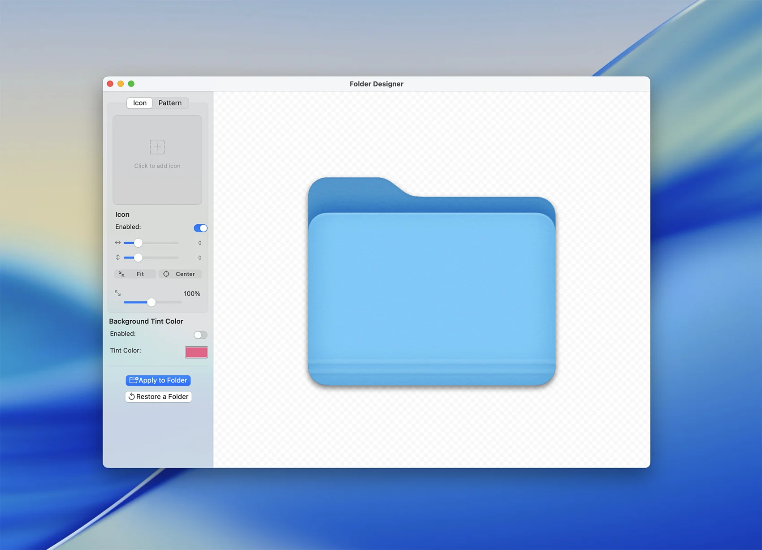Disable the Icon Enabled switch

200,228
